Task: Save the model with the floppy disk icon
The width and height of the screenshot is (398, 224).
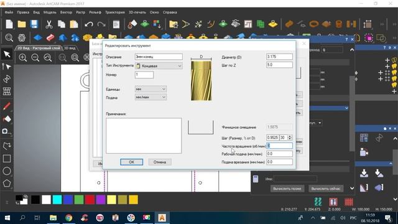Action: pos(34,24)
